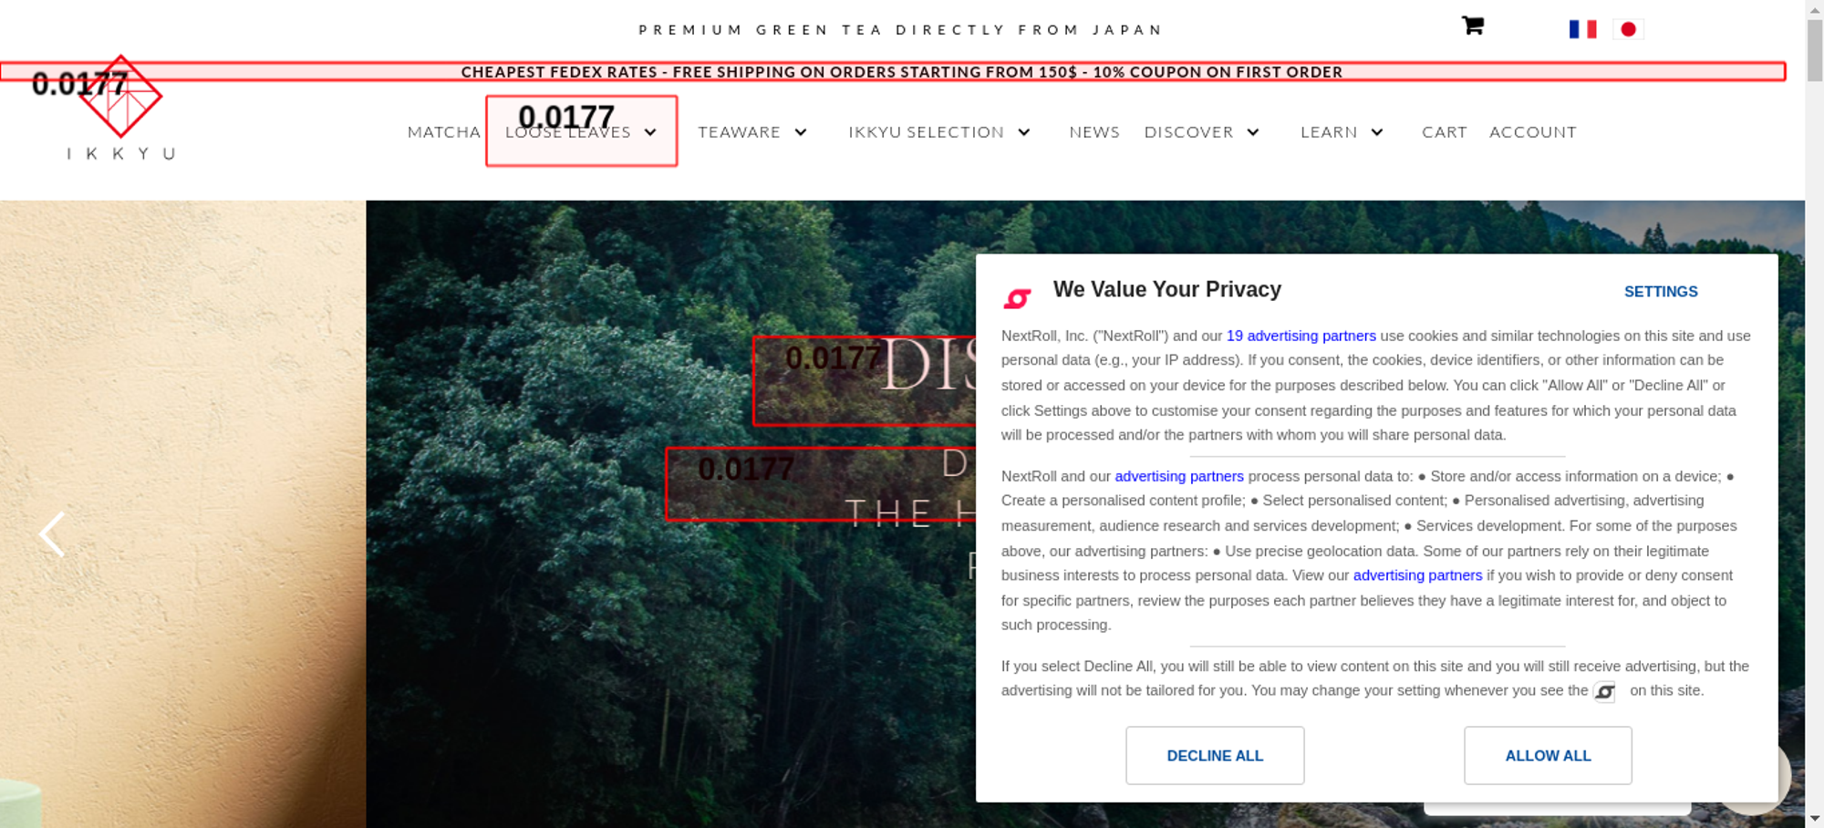Expand the Ikkyu Selection chevron
The height and width of the screenshot is (828, 1824).
coord(1024,132)
